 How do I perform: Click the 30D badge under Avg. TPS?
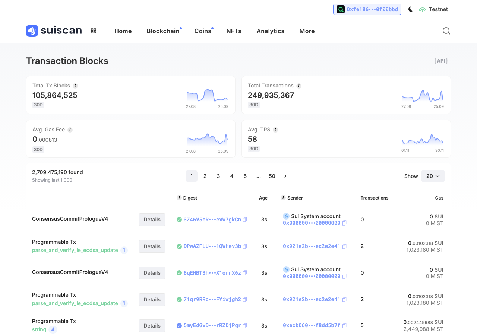click(254, 149)
